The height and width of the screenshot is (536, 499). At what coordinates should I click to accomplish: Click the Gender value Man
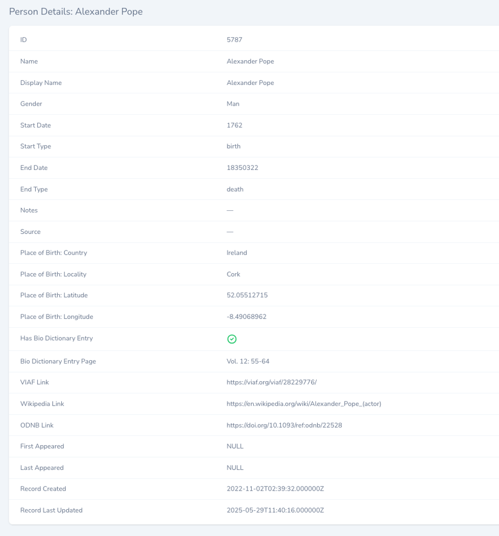233,104
